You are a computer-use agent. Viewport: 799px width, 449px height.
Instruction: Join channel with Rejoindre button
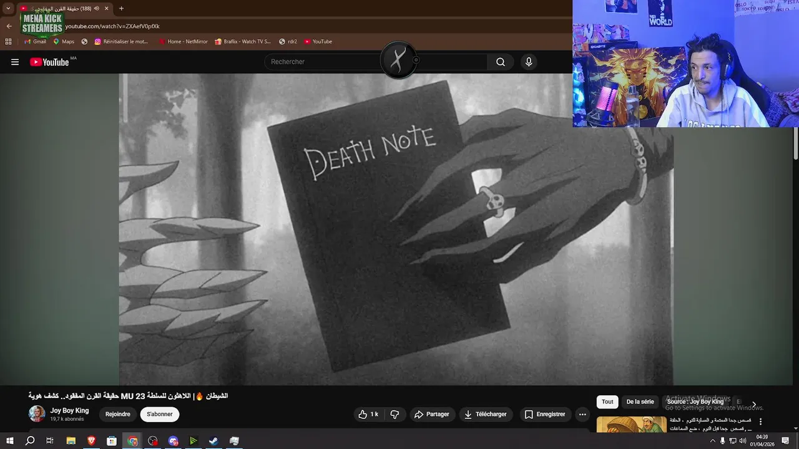118,414
